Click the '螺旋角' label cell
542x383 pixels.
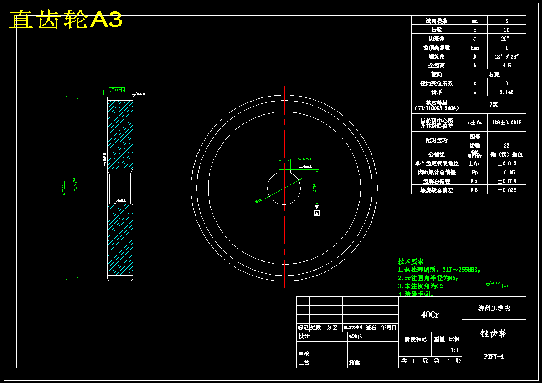tap(437, 56)
